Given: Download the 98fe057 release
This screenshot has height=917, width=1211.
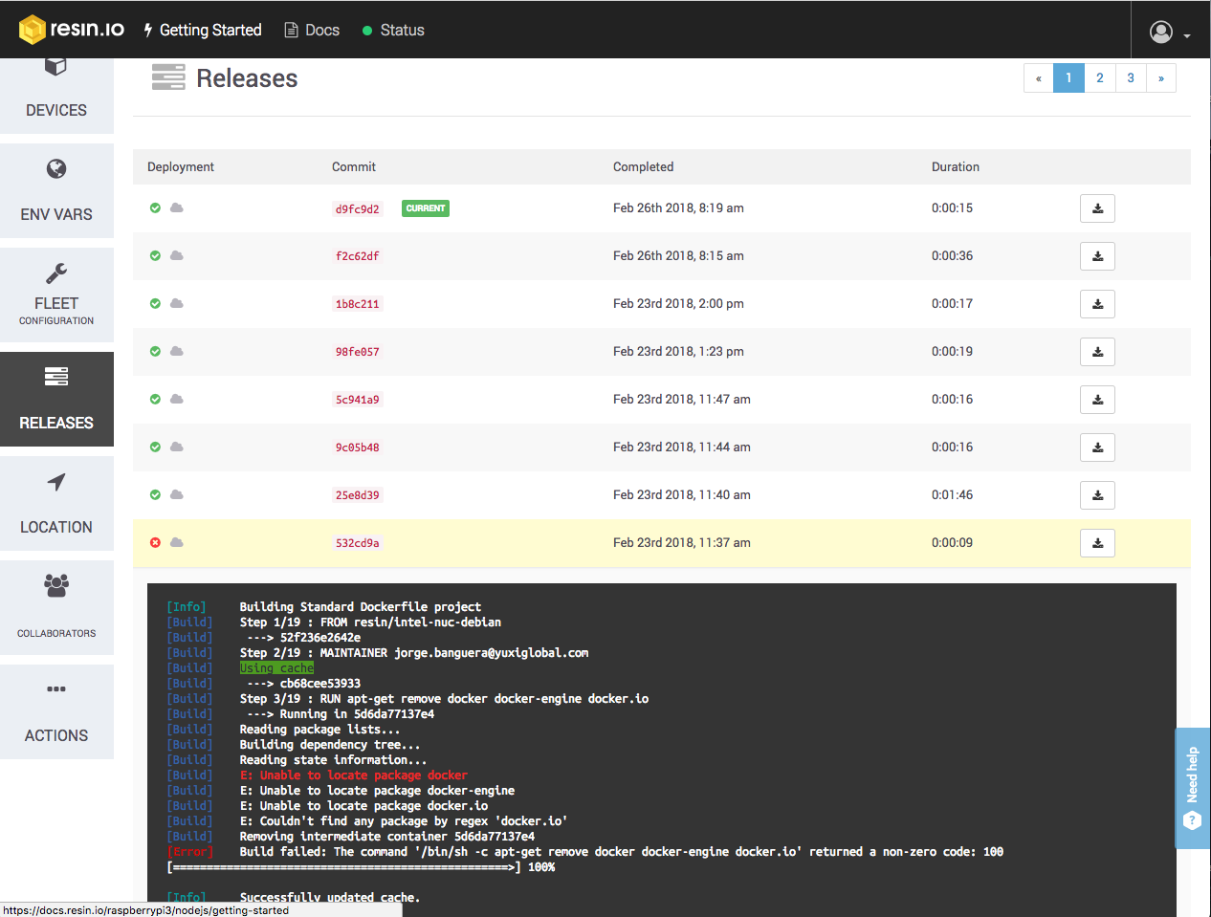Looking at the screenshot, I should [1097, 352].
